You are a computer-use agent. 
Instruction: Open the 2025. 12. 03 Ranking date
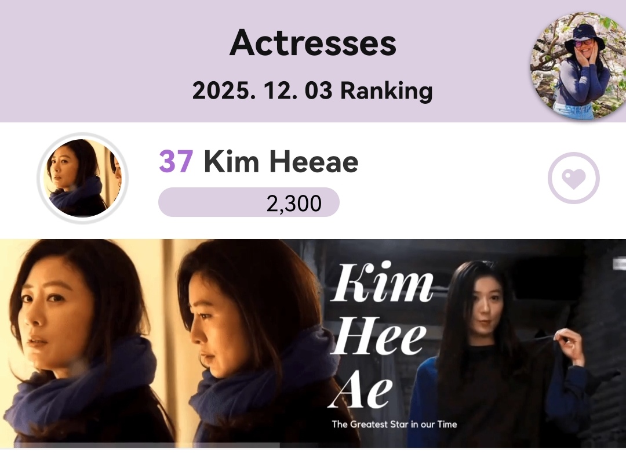[x=312, y=90]
